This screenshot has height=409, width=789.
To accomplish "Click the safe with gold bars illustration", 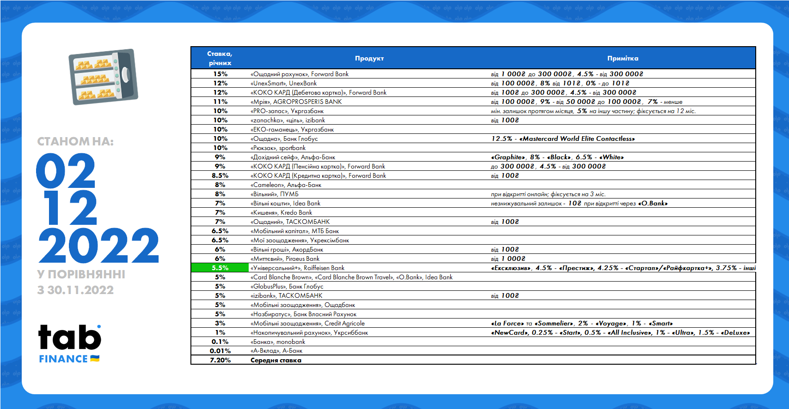I will [103, 77].
